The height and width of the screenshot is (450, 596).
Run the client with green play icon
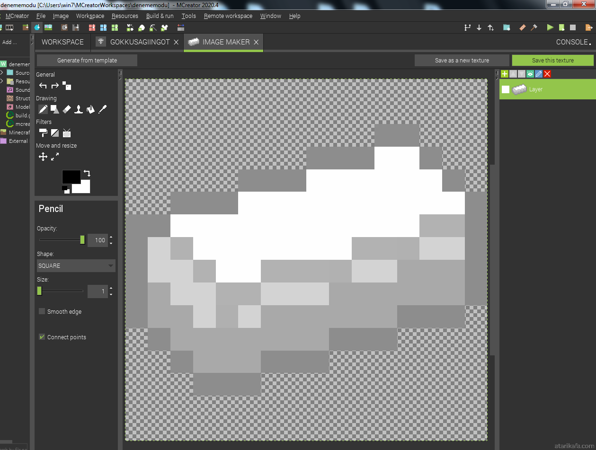550,28
